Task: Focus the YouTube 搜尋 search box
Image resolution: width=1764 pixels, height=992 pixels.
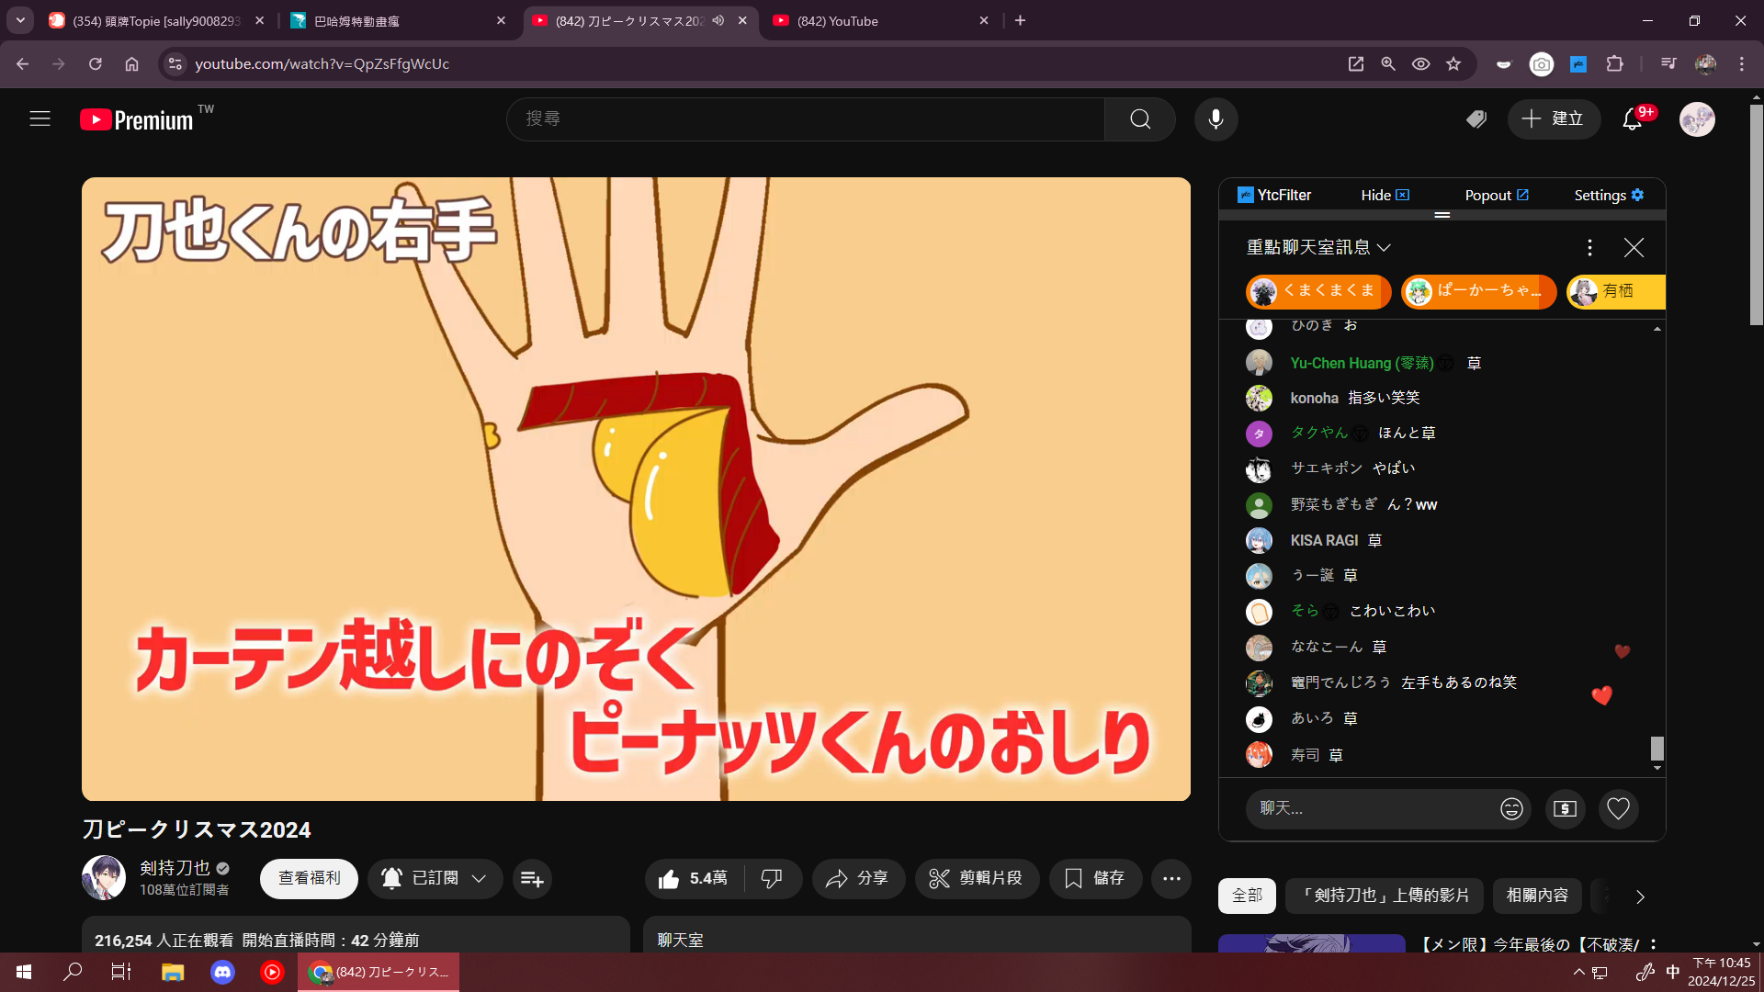Action: [806, 118]
